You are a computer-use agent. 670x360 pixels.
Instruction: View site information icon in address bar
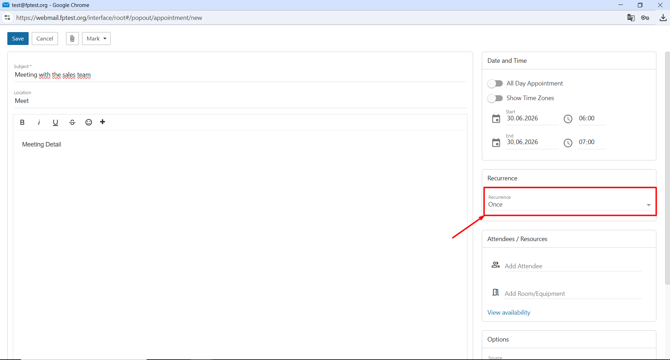point(7,17)
